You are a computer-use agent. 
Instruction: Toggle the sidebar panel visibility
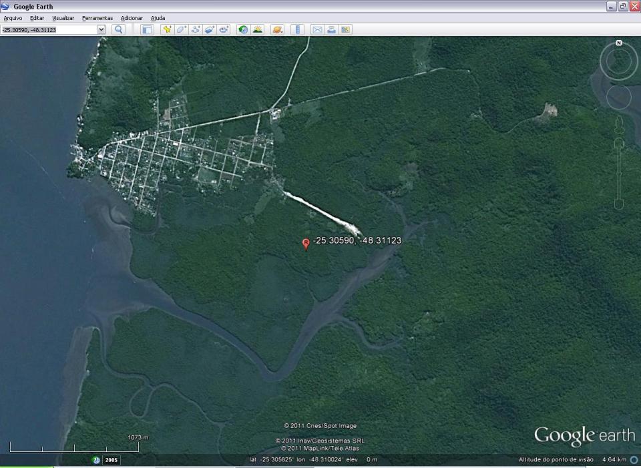point(147,29)
